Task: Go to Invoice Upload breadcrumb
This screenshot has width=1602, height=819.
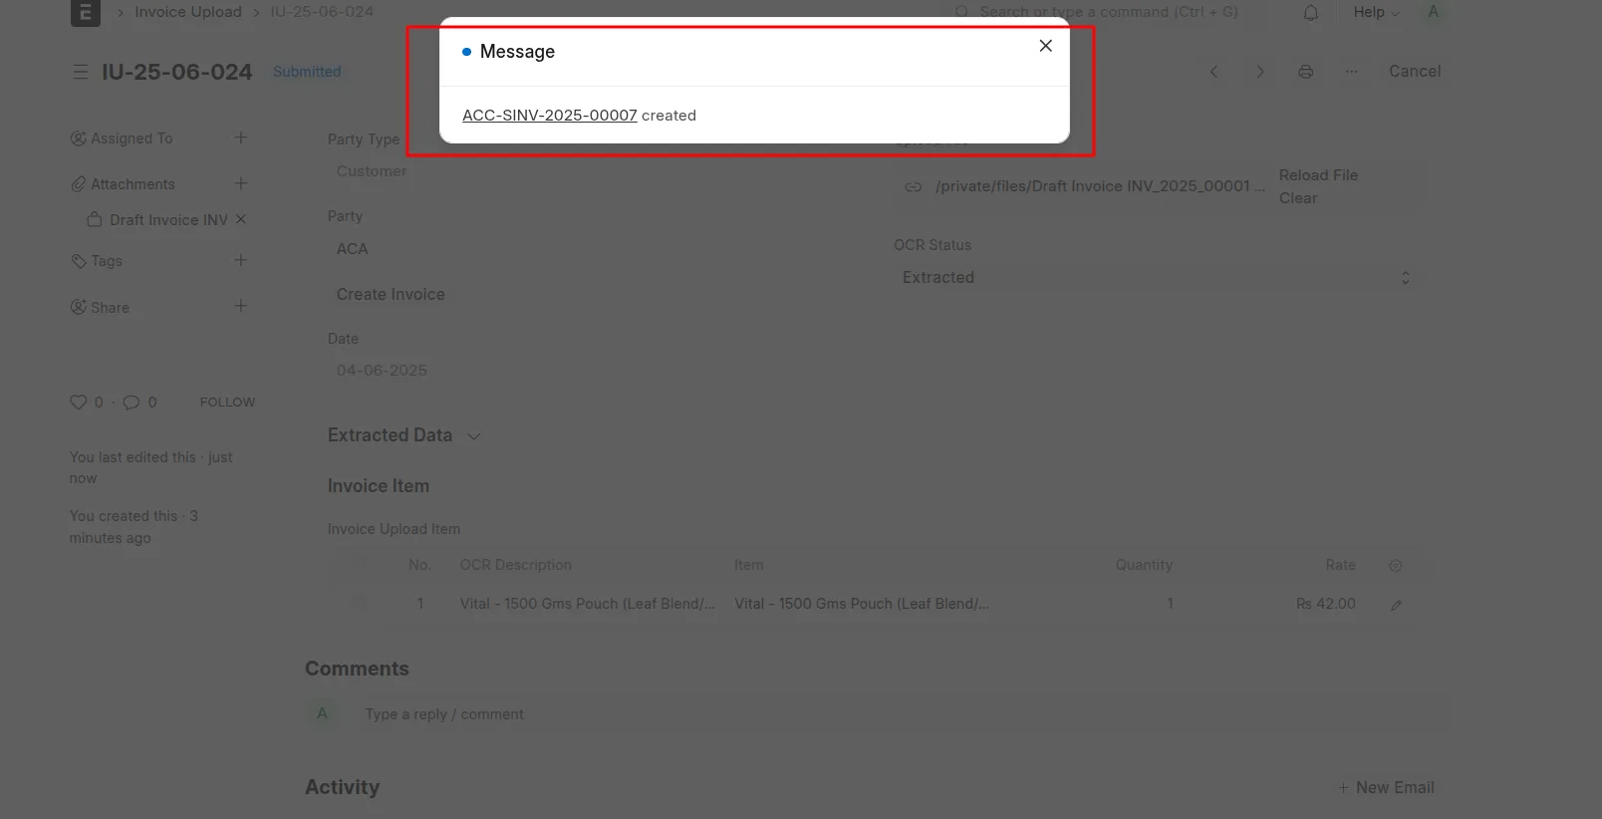Action: coord(188,12)
